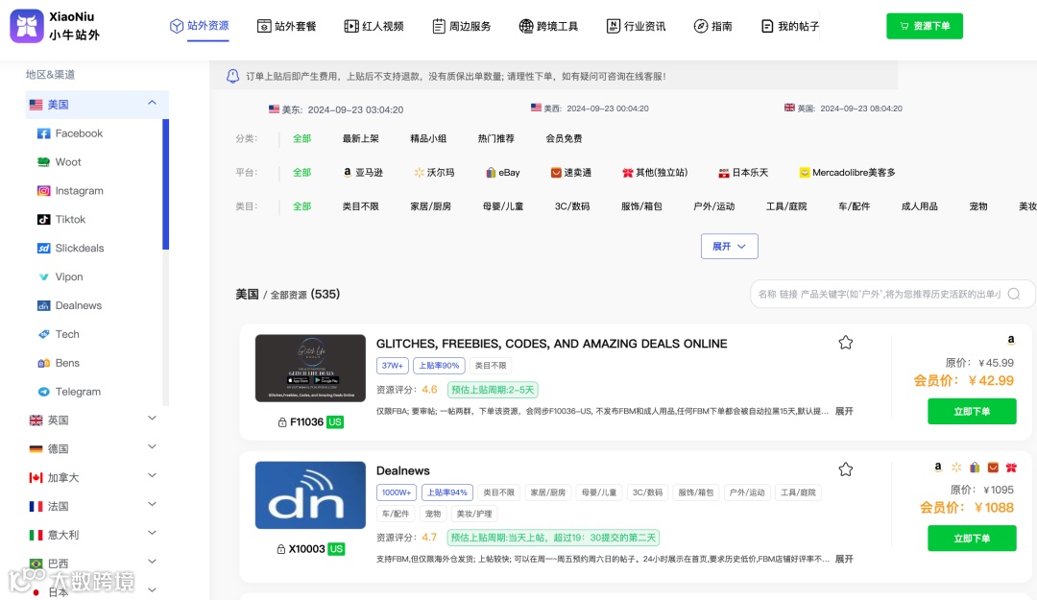Open the 指南 menu item
The width and height of the screenshot is (1037, 600).
[x=712, y=26]
